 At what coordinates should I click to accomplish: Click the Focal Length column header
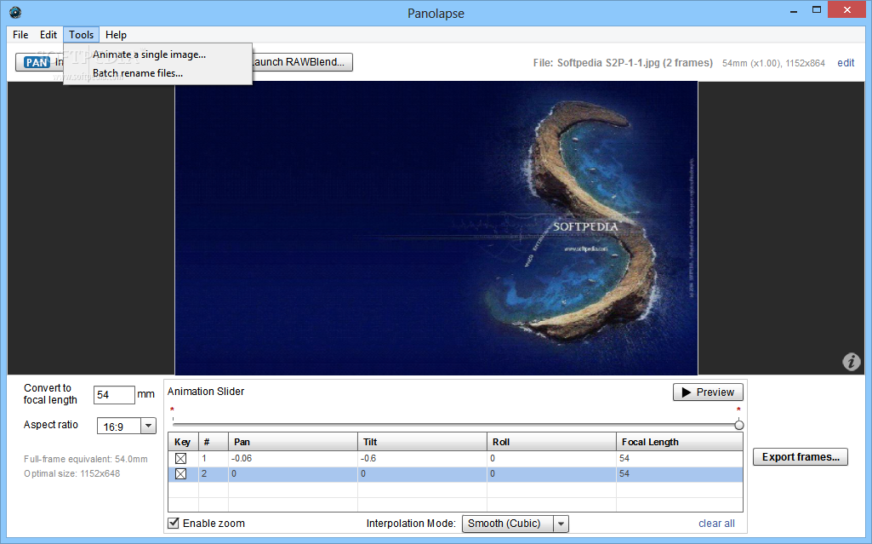[679, 442]
